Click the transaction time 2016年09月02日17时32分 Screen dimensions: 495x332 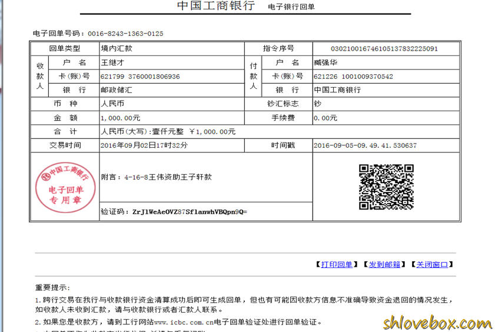coord(144,145)
